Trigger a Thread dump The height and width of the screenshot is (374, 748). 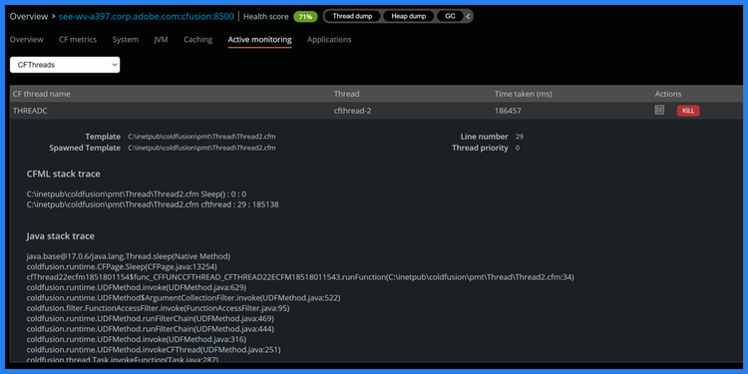pyautogui.click(x=352, y=16)
